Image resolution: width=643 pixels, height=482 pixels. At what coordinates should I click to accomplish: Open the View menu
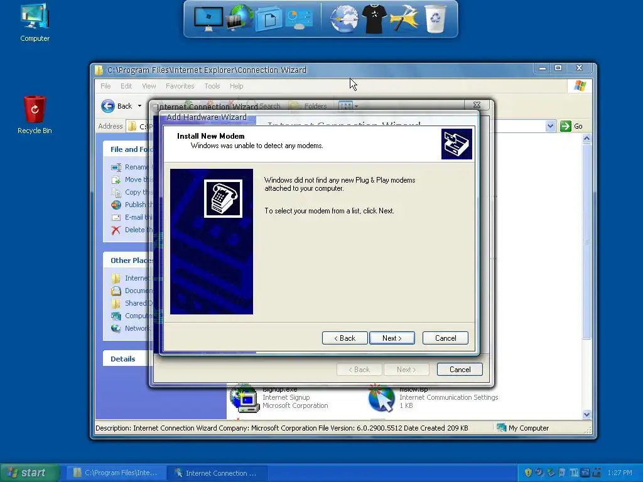[x=149, y=86]
